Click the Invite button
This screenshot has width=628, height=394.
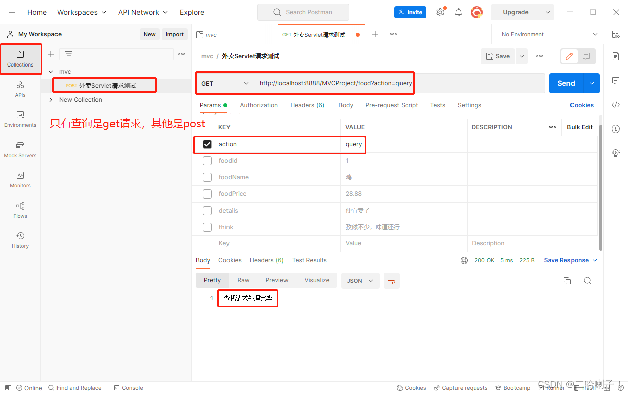410,12
